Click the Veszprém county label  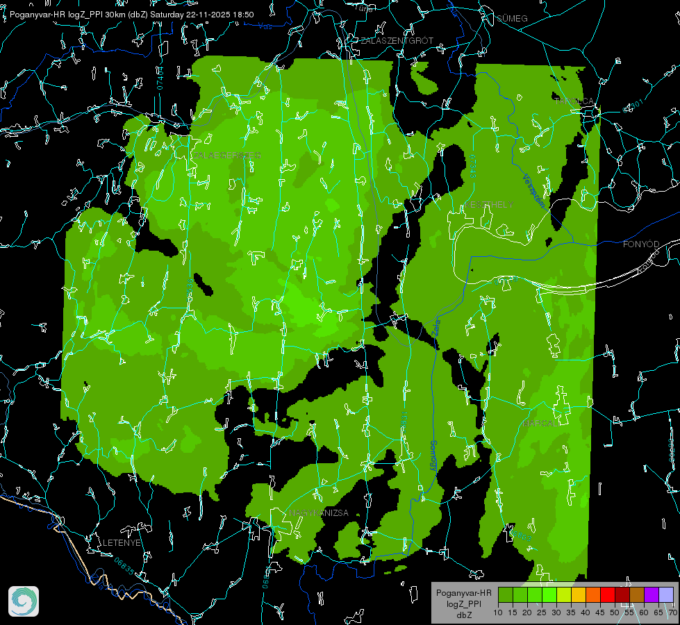point(534,191)
